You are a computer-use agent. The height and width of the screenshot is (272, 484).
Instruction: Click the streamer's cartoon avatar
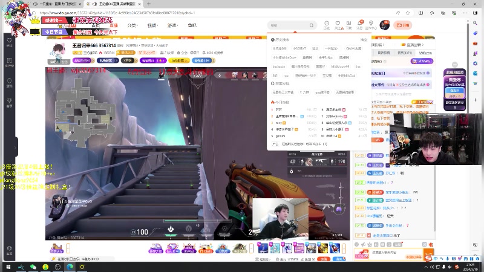[x=58, y=52]
